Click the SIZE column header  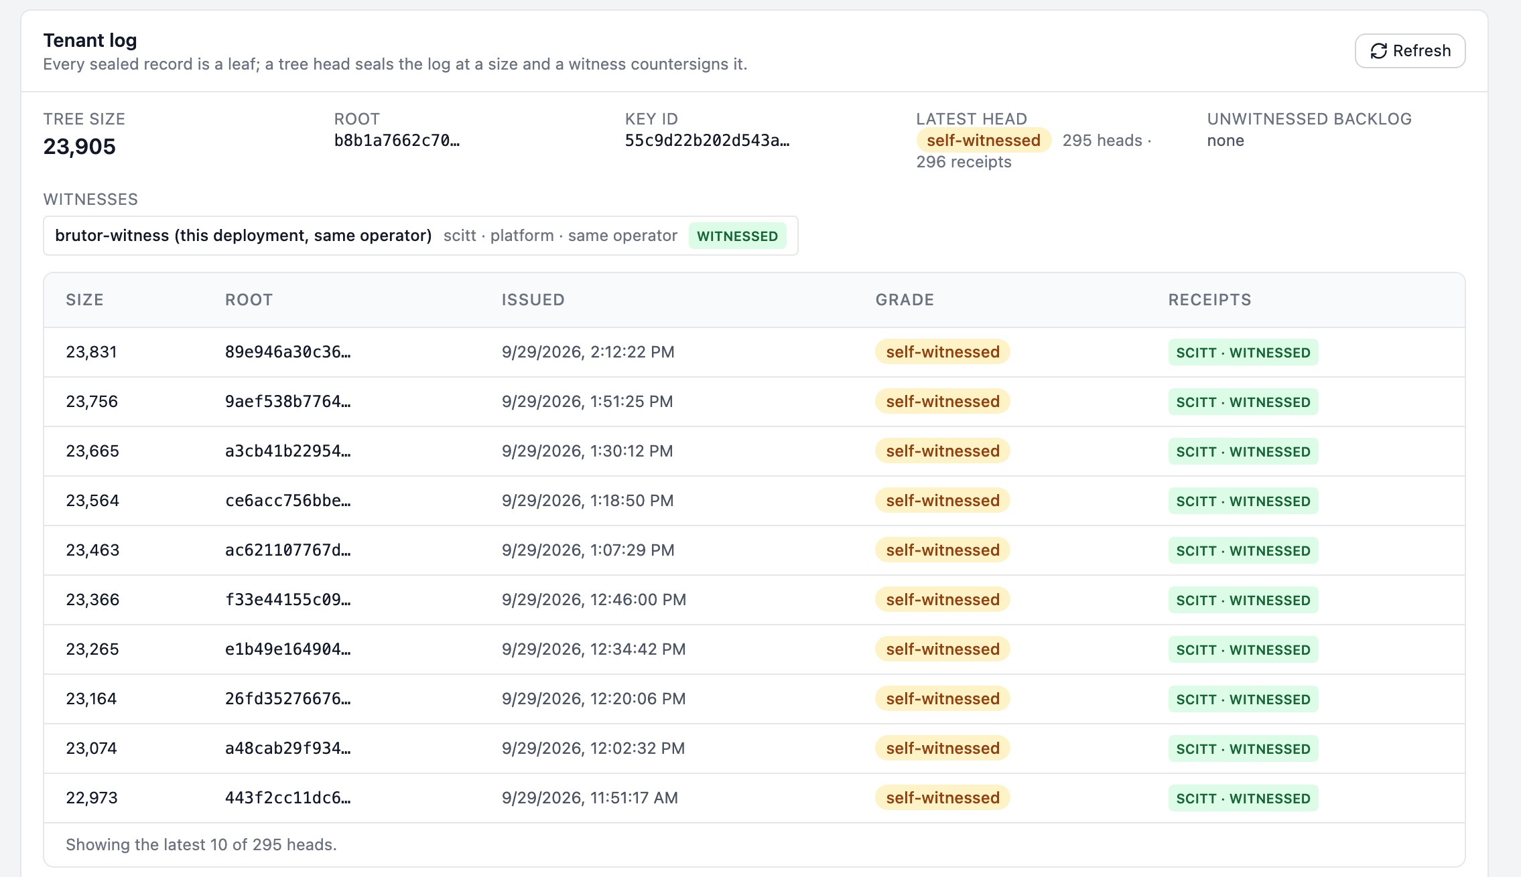click(84, 300)
